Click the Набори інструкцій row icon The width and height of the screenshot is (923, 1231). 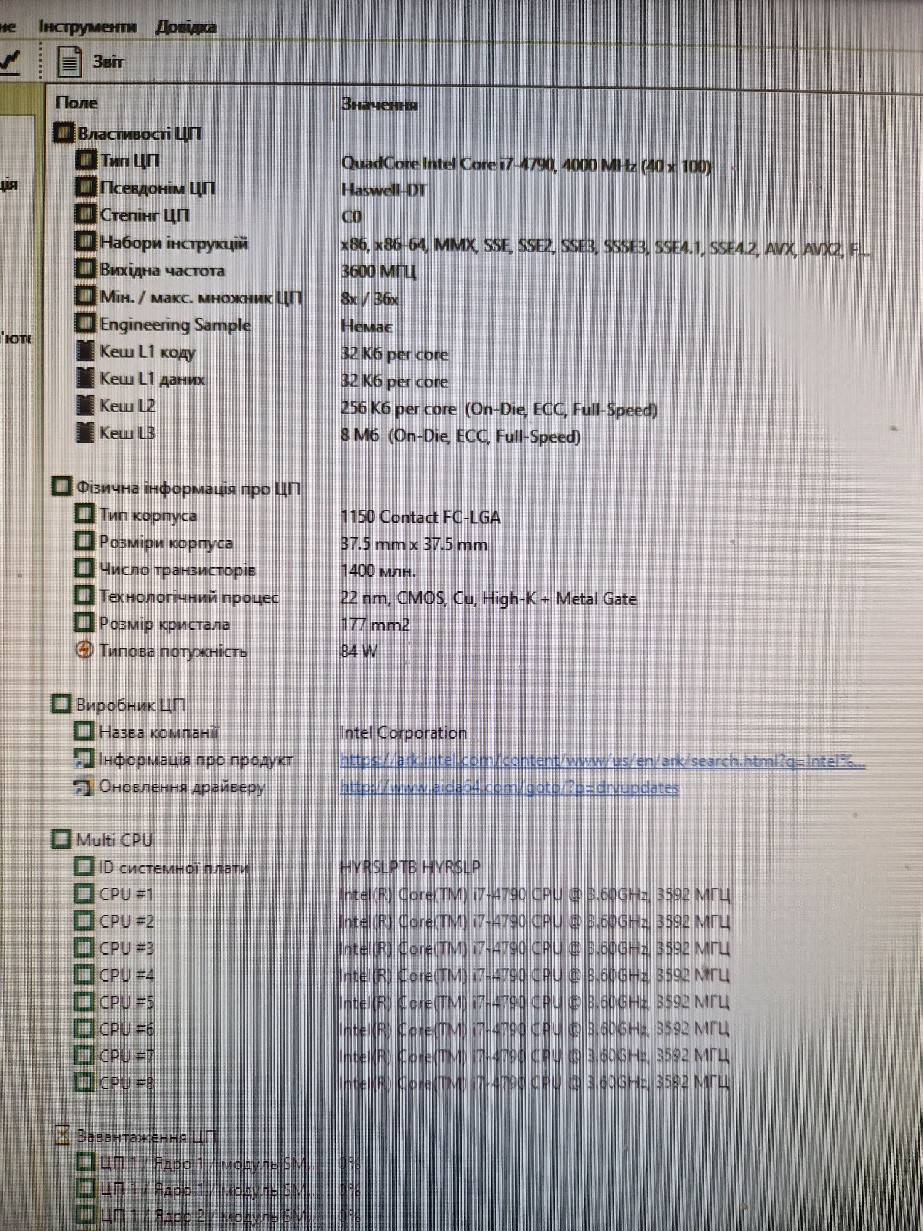(x=86, y=242)
